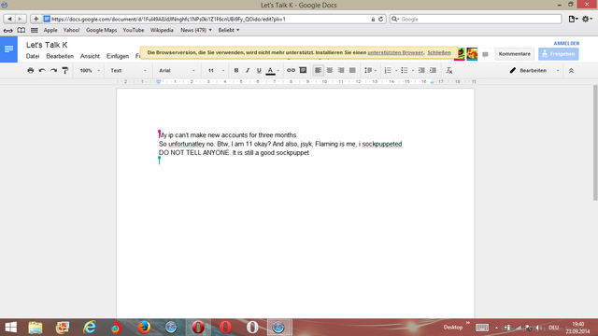The width and height of the screenshot is (598, 336).
Task: Reload the page
Action: point(380,19)
